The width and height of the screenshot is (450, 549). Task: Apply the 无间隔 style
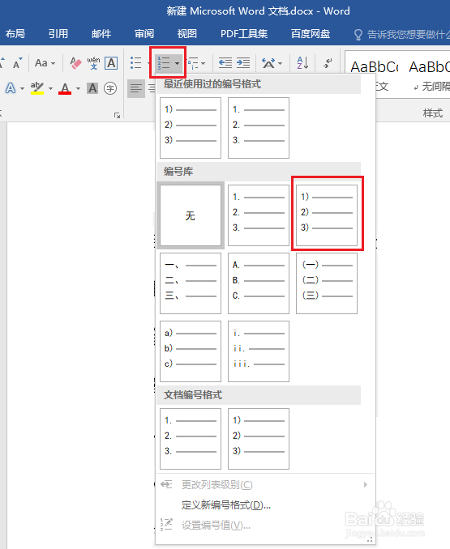tap(429, 75)
